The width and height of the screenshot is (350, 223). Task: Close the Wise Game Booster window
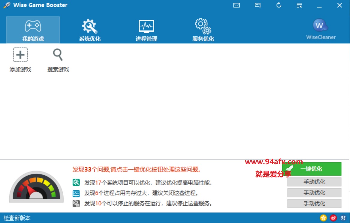coord(339,5)
